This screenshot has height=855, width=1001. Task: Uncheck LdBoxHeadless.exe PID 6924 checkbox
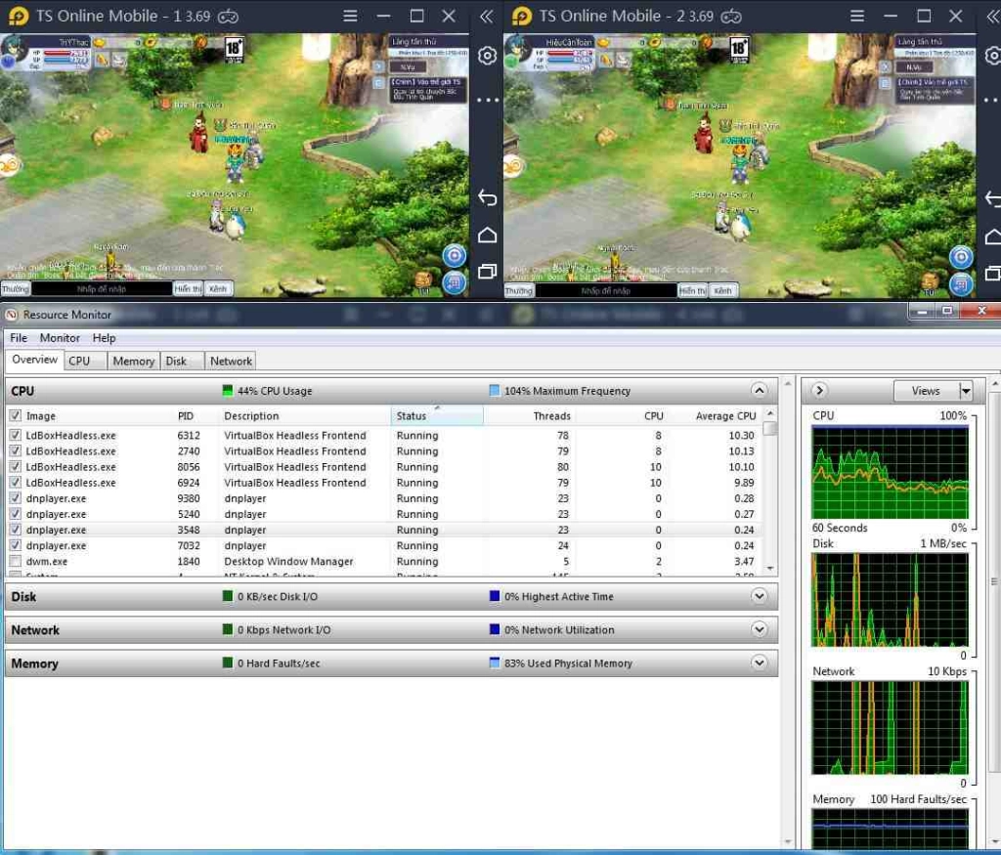click(16, 483)
